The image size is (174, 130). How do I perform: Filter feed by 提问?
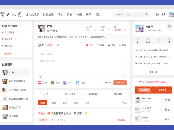point(65,103)
